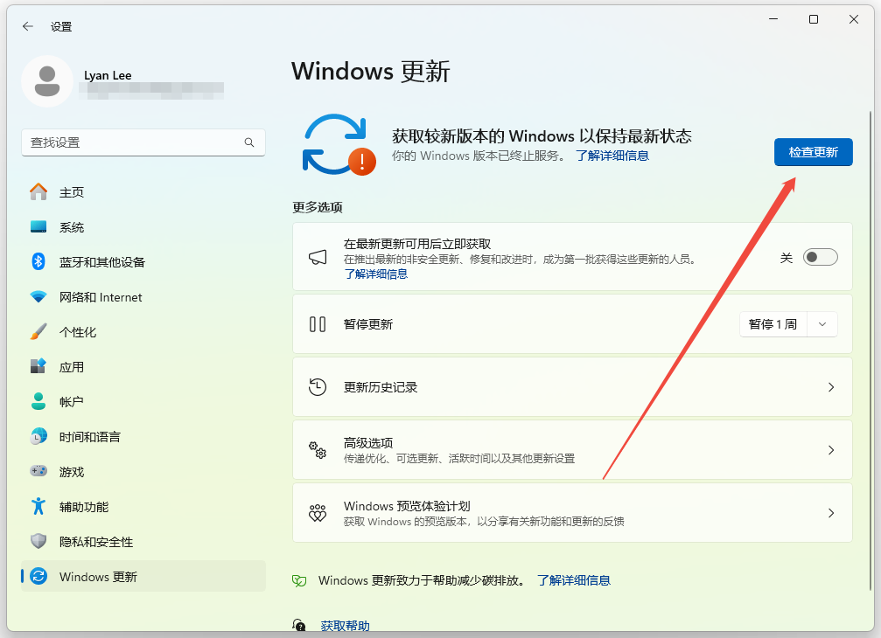
Task: Open the 暂停 1 周 dropdown arrow
Action: tap(822, 324)
